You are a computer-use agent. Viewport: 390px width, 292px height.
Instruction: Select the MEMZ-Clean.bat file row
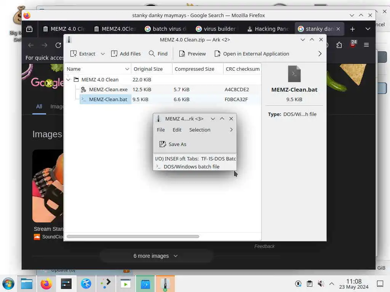(x=163, y=99)
